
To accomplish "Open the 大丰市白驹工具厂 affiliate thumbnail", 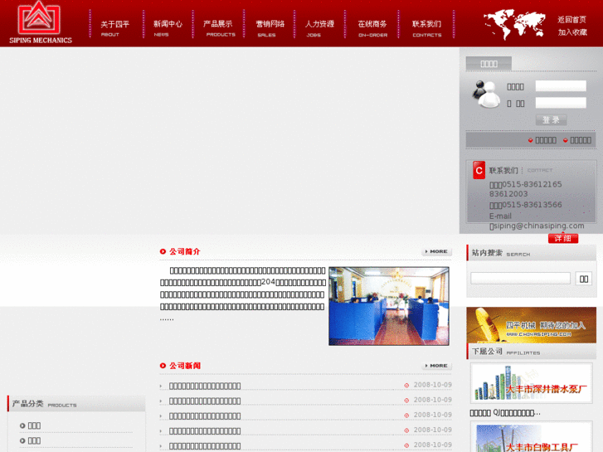I will (532, 437).
